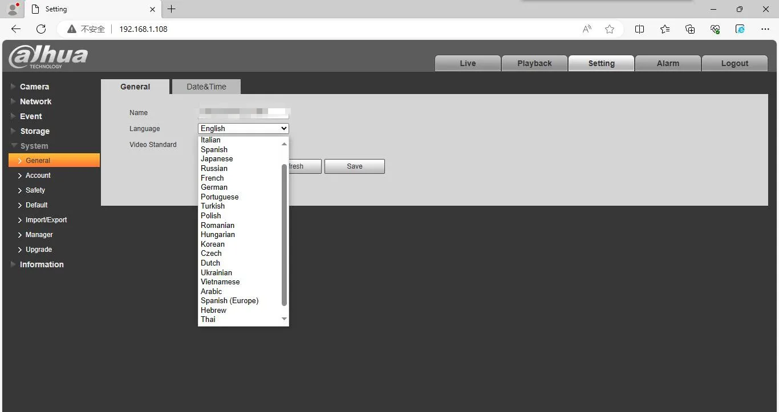The width and height of the screenshot is (779, 412).
Task: Add this page to favorites
Action: pos(610,29)
